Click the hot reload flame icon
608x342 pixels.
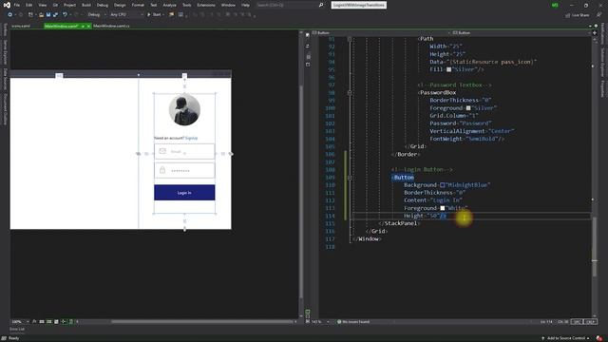(x=171, y=15)
